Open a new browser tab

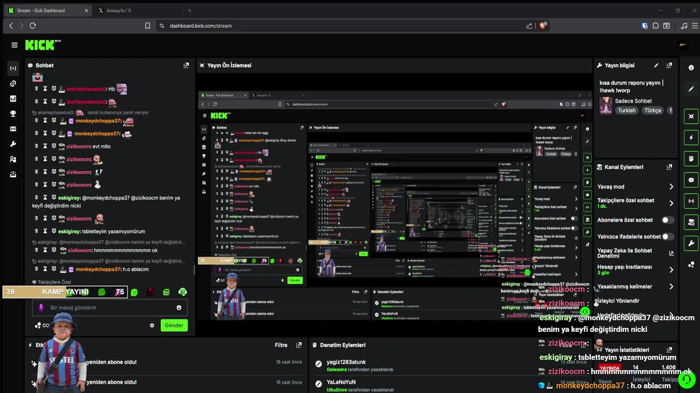pyautogui.click(x=190, y=10)
